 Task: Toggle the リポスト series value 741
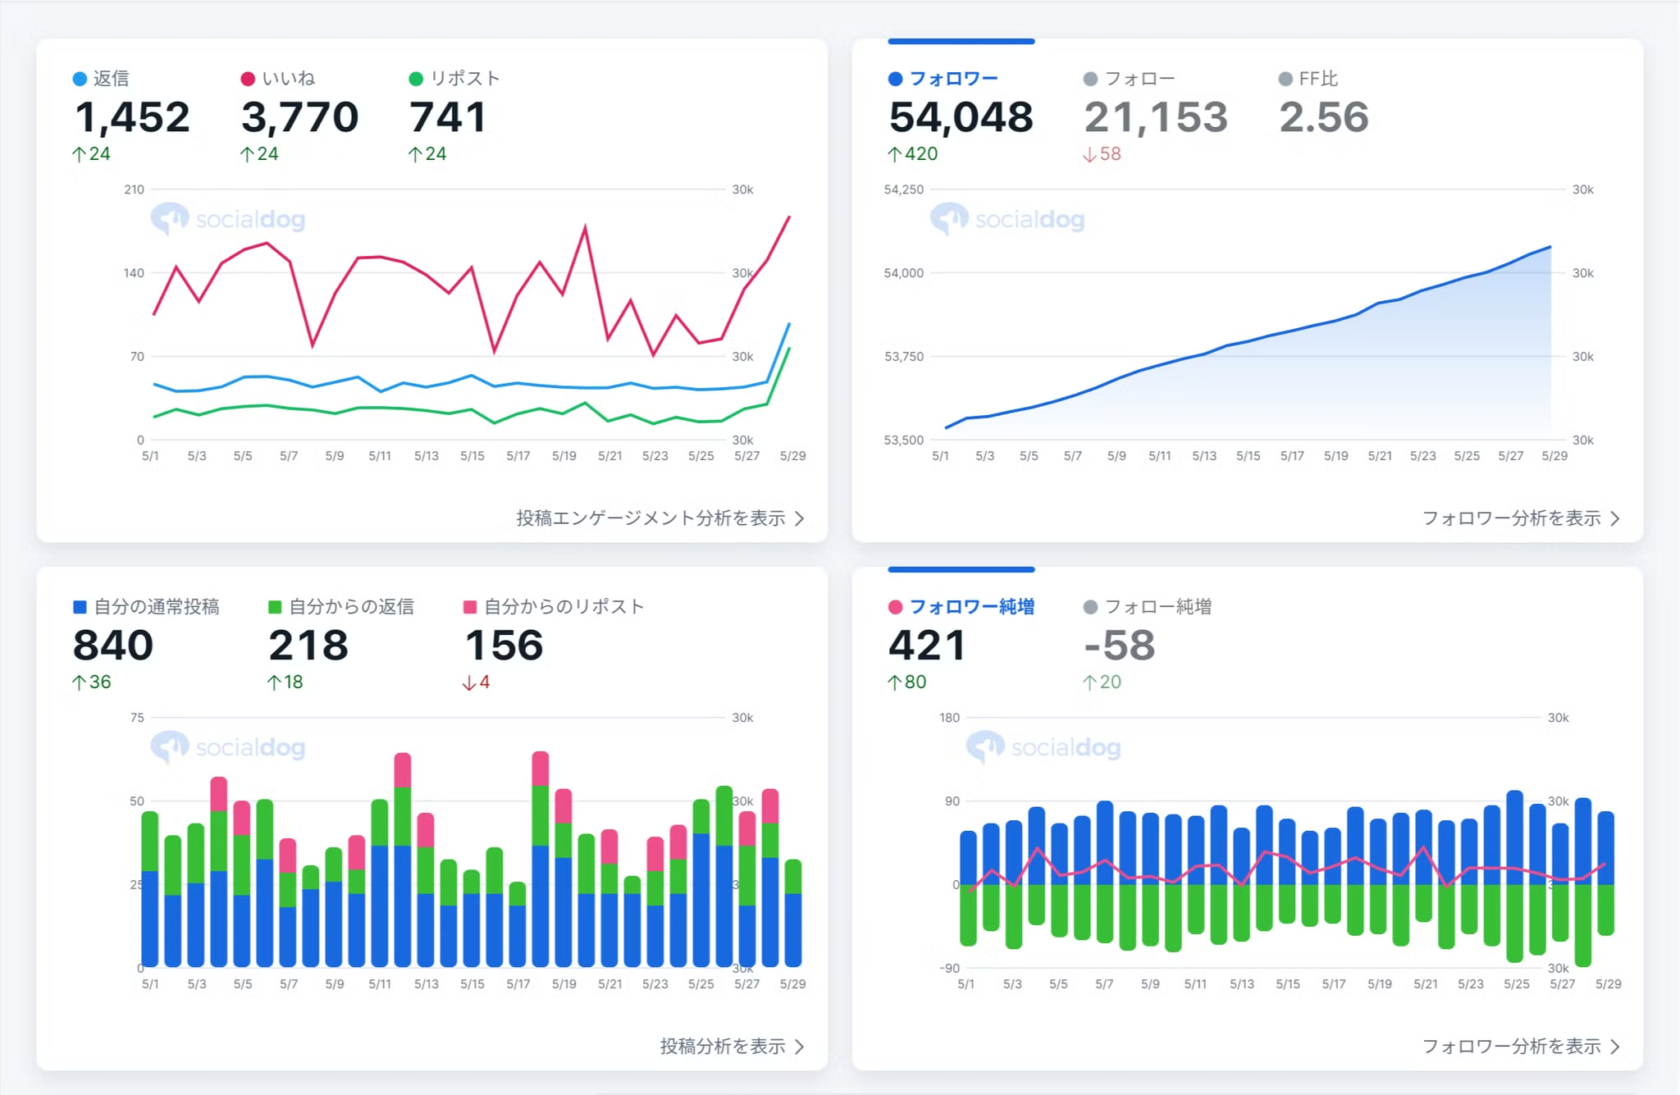[448, 117]
